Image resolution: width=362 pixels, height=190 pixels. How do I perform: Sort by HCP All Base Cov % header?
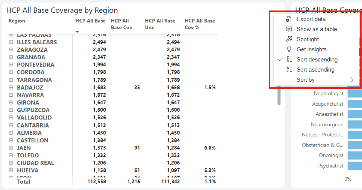pos(200,24)
